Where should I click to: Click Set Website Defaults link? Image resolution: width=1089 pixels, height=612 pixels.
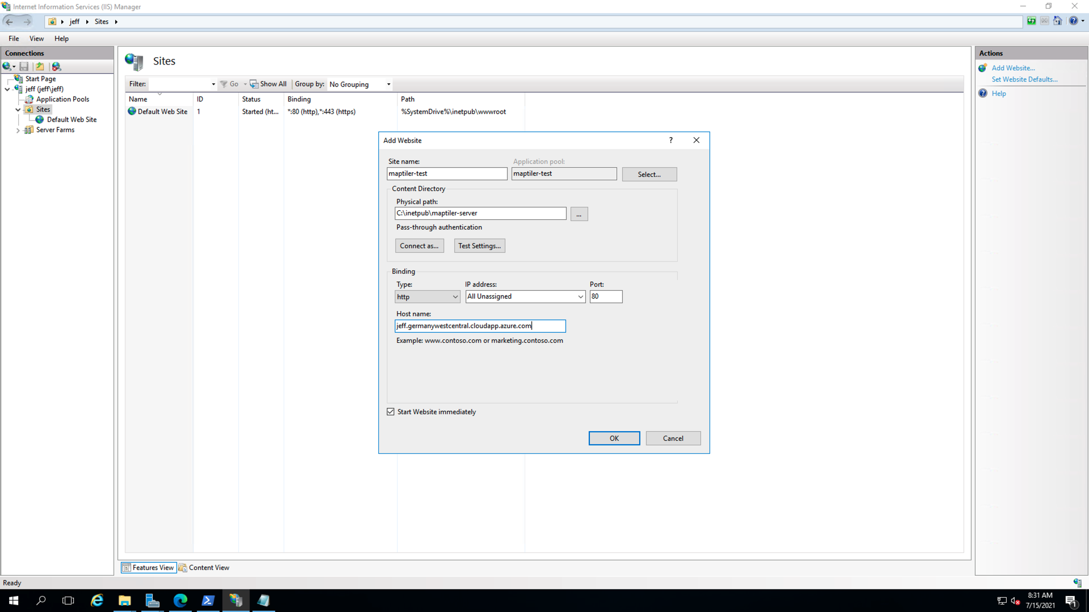point(1024,79)
